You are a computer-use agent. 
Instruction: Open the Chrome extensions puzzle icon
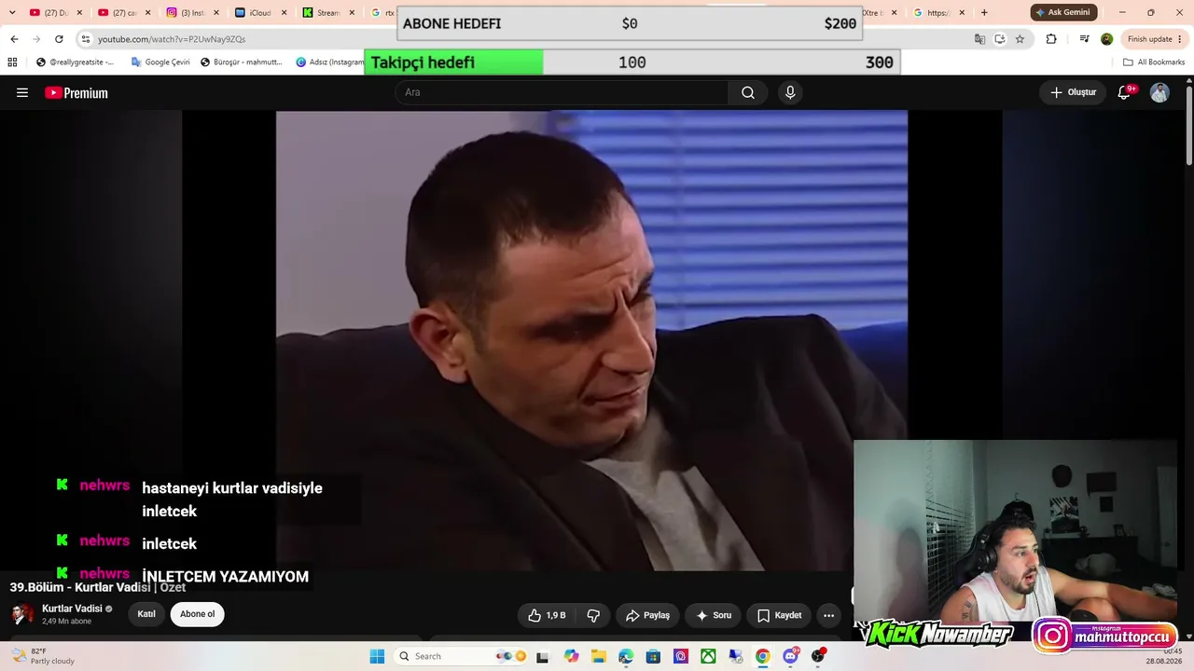(x=1051, y=39)
